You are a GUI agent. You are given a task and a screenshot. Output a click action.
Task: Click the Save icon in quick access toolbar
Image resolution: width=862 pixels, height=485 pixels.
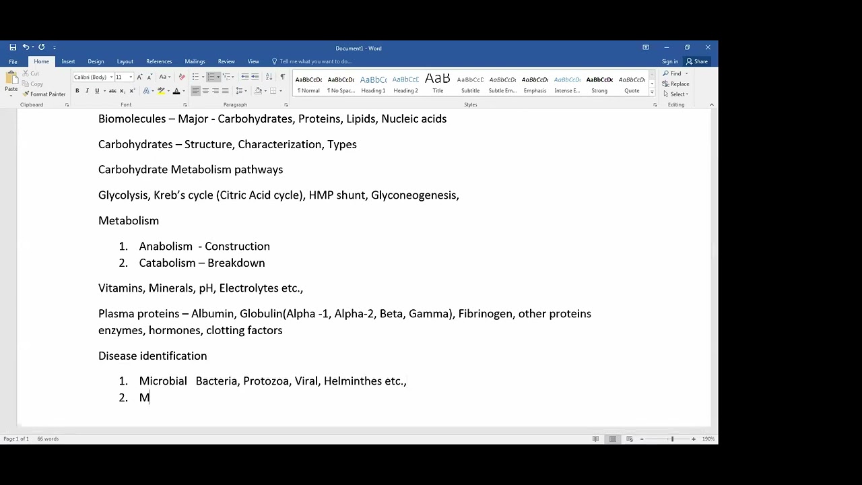13,47
